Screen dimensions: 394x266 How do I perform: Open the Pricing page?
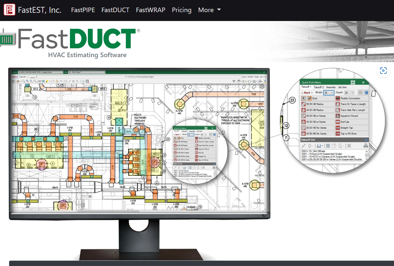click(182, 10)
